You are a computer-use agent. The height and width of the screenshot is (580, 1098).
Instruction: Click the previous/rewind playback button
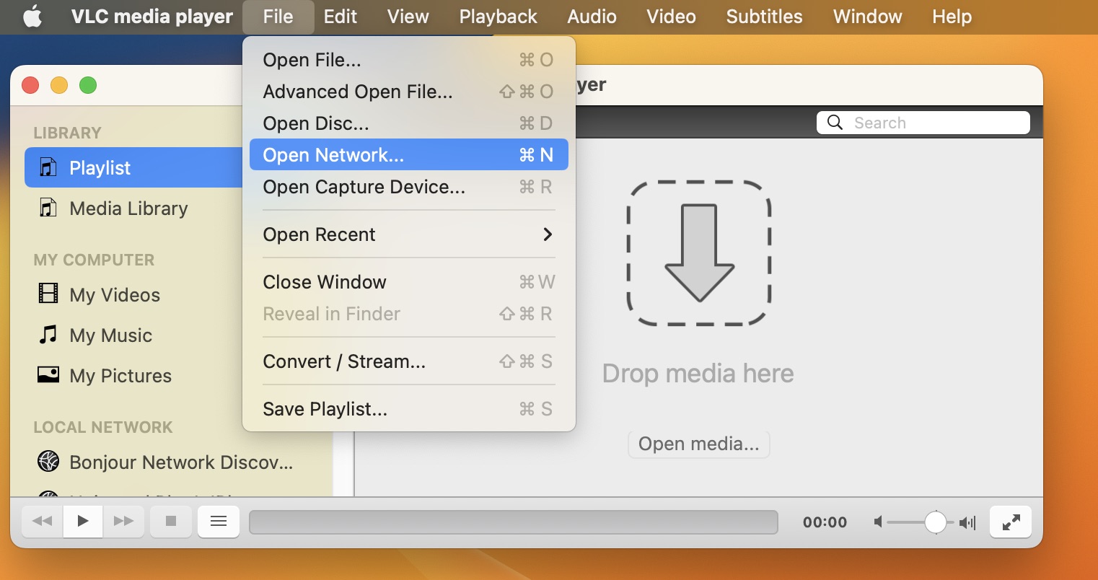pos(43,521)
